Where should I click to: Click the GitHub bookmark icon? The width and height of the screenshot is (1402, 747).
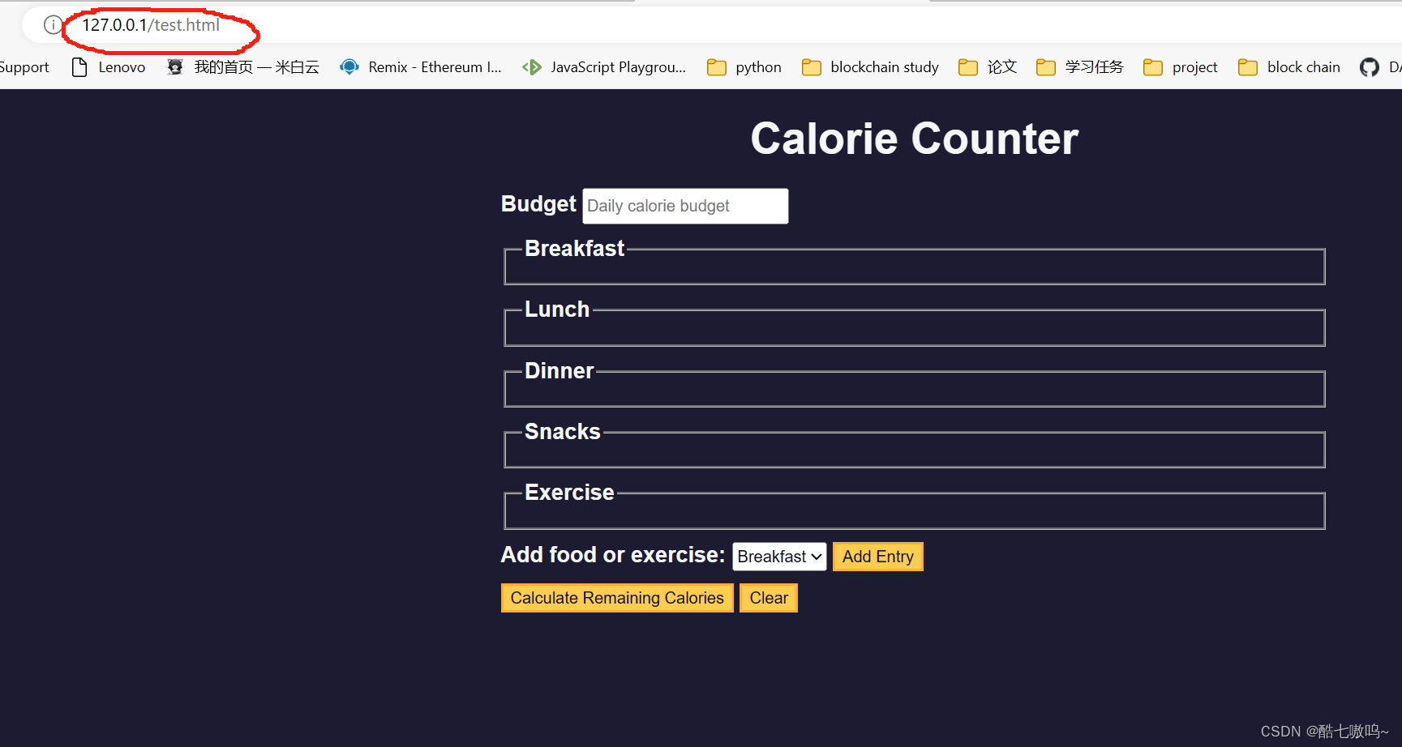(x=1370, y=67)
